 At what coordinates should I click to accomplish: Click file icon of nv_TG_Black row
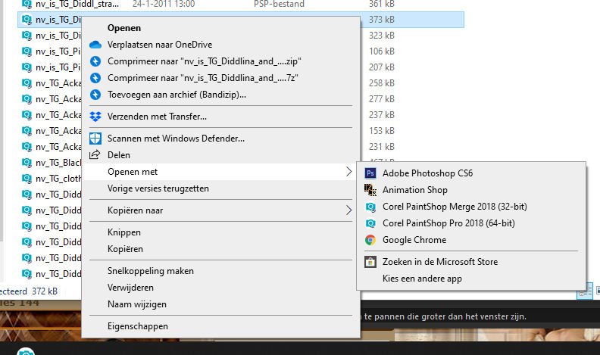(27, 163)
